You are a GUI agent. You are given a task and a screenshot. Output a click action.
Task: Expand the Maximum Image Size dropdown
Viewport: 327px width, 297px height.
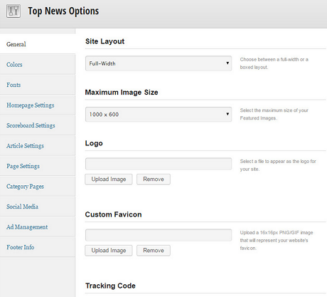(159, 115)
